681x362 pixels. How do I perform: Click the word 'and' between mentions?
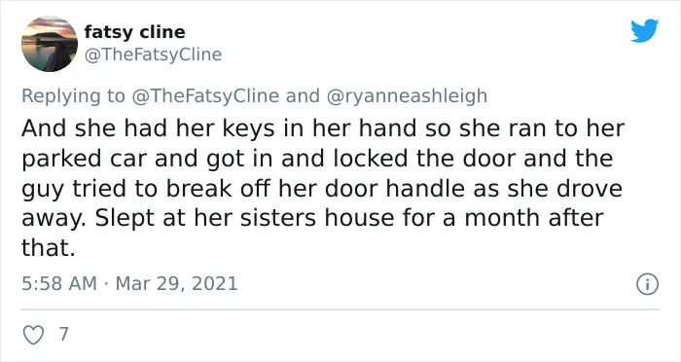point(303,95)
